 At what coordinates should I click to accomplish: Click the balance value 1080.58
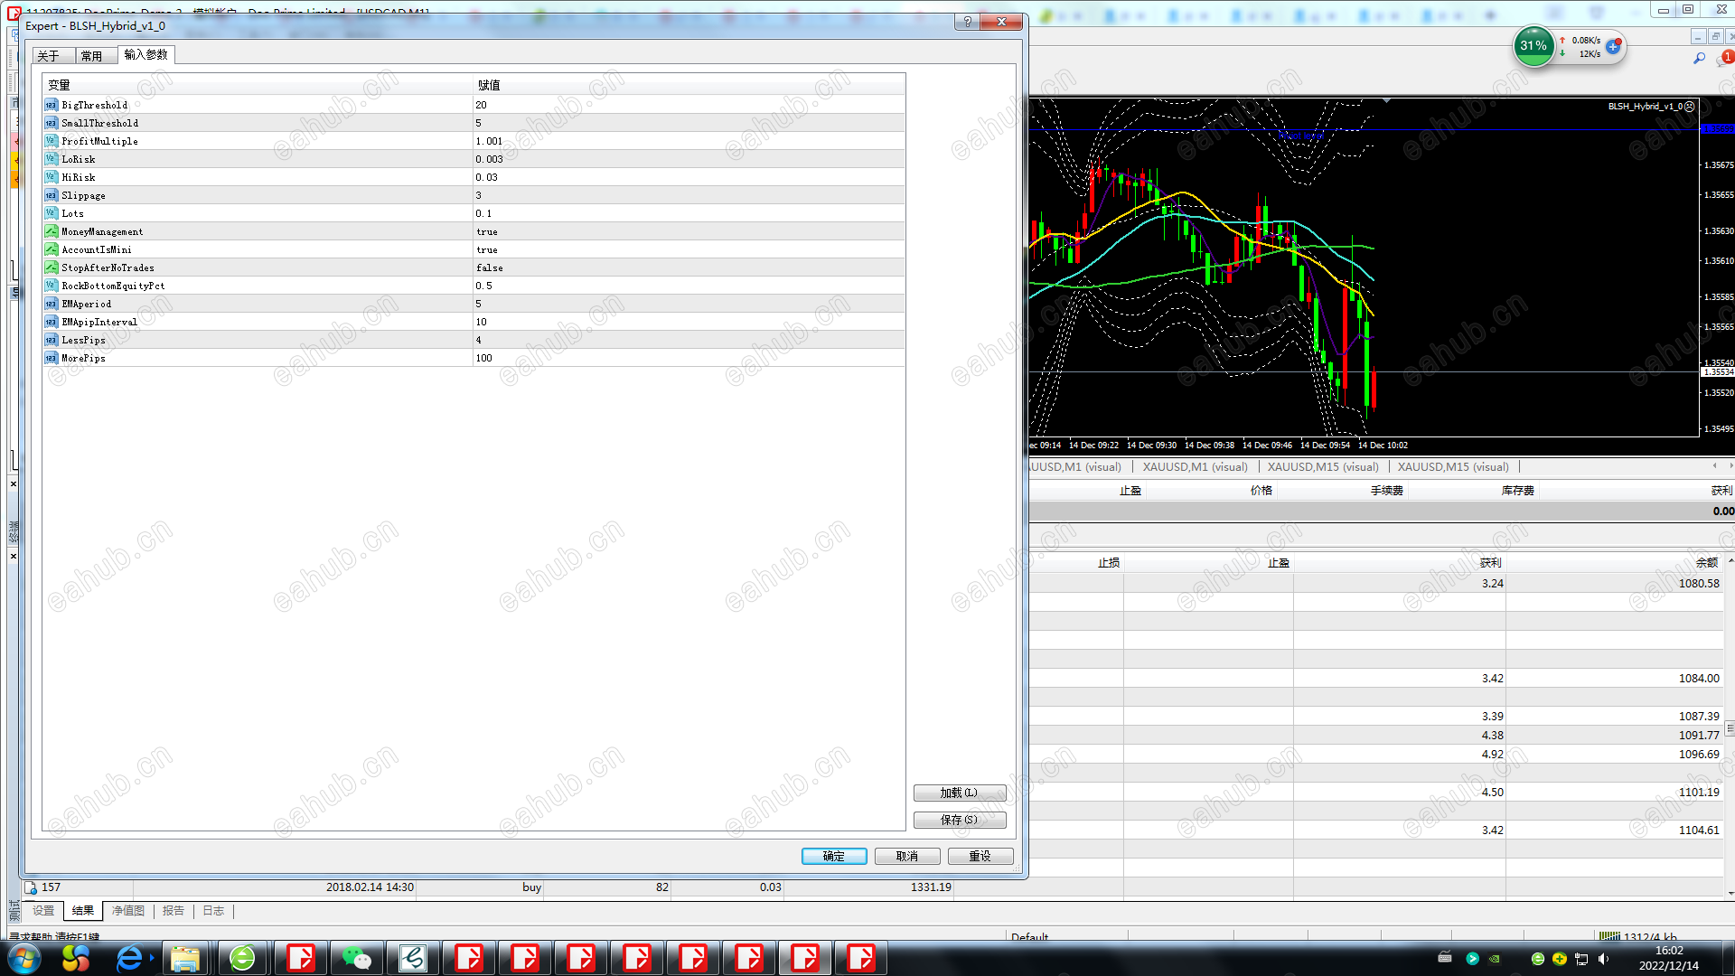tap(1699, 584)
